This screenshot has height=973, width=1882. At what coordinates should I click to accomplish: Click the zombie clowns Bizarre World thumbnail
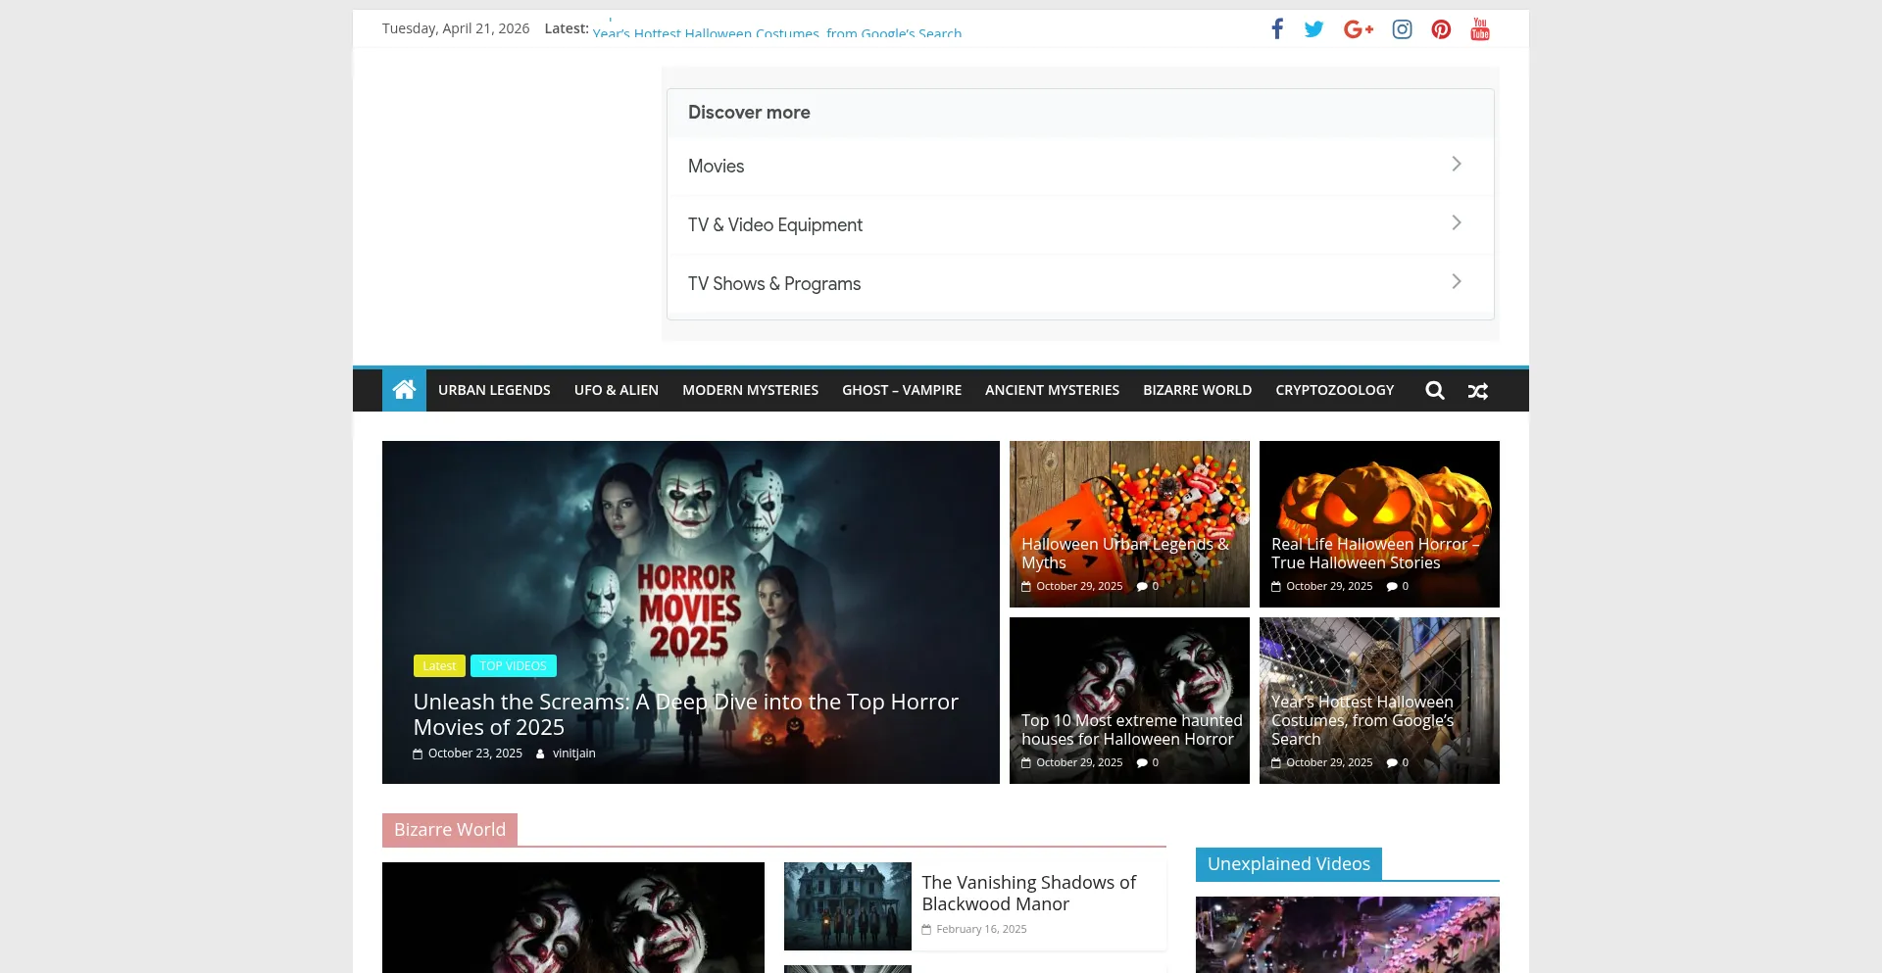coord(573,918)
